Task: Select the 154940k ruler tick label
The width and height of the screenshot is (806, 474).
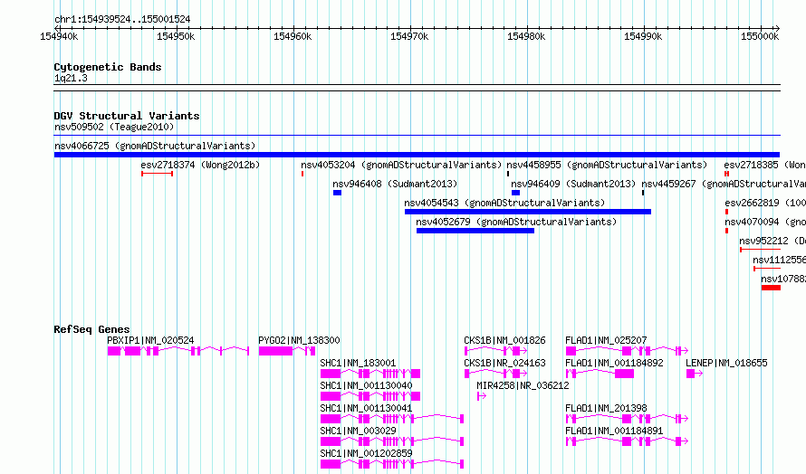Action: coord(59,36)
